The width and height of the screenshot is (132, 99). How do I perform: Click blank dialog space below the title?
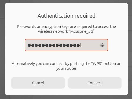point(66,21)
